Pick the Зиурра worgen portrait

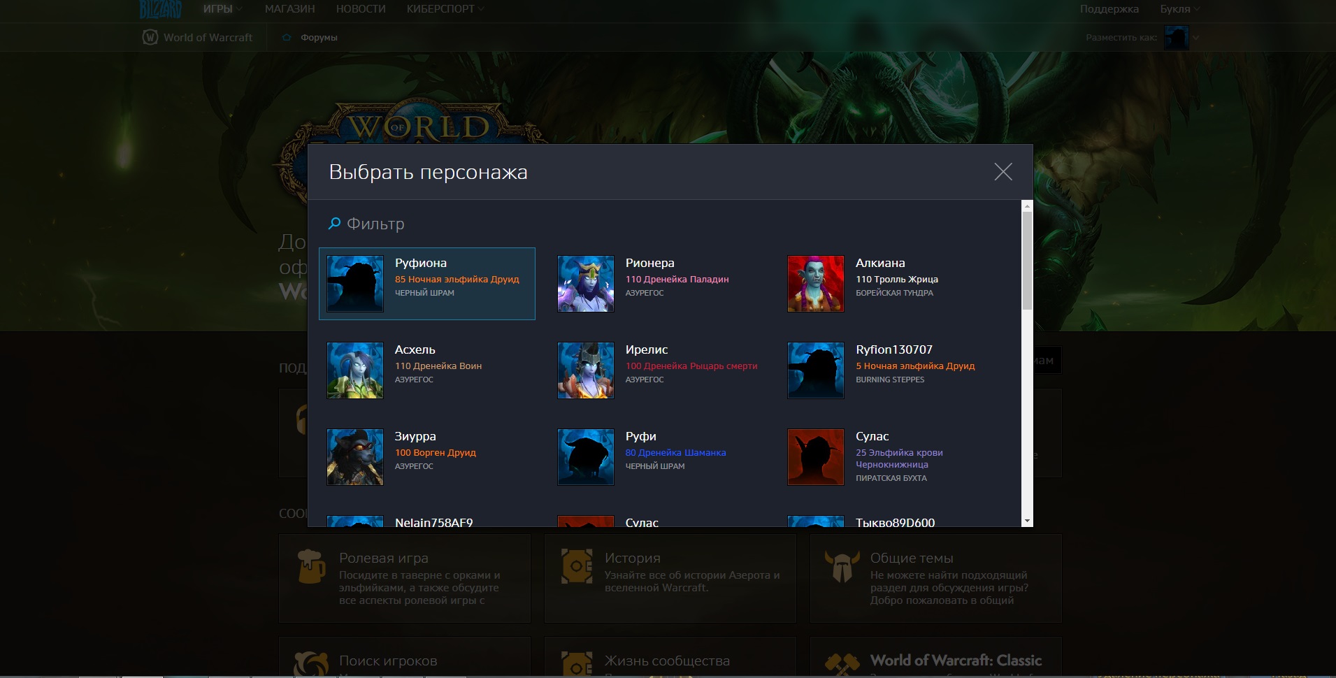(x=355, y=457)
